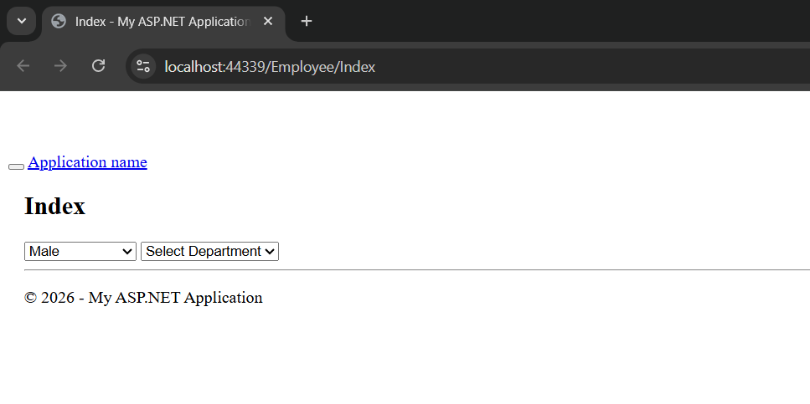Click the globe favicon on the tab
The height and width of the screenshot is (404, 810).
click(59, 21)
